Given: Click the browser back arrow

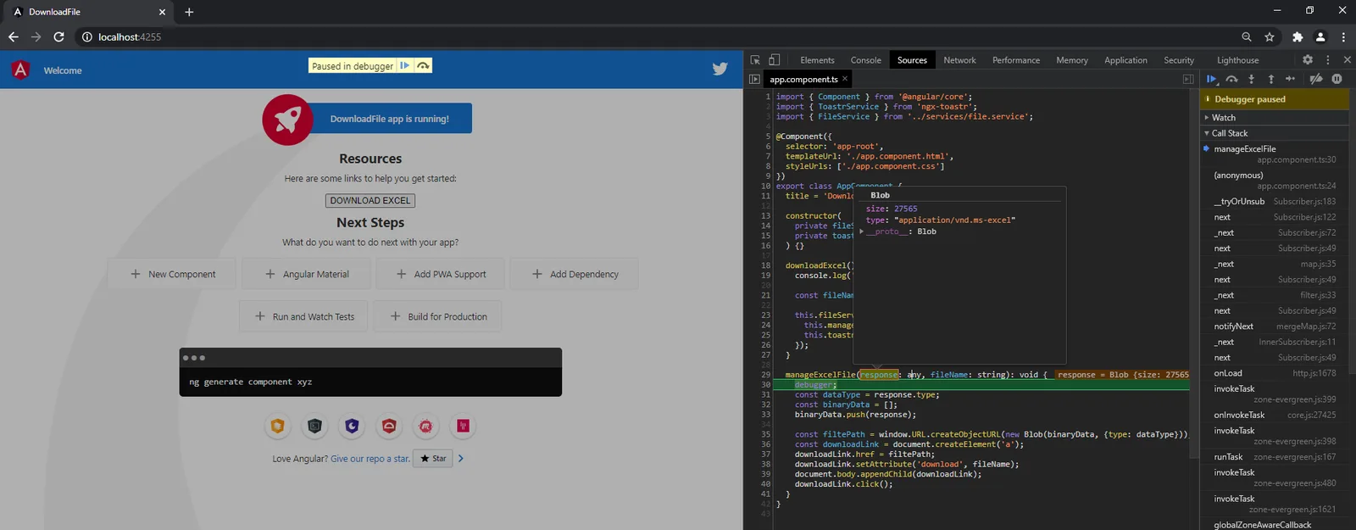Looking at the screenshot, I should [13, 36].
